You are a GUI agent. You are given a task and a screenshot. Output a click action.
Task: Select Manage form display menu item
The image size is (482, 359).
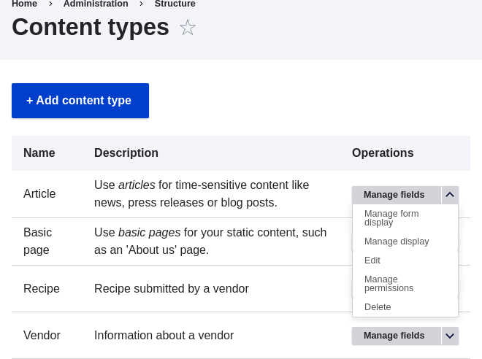coord(391,217)
